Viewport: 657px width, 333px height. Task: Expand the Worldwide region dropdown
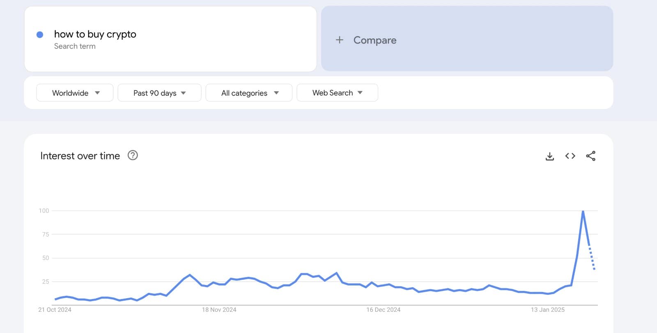[x=75, y=93]
